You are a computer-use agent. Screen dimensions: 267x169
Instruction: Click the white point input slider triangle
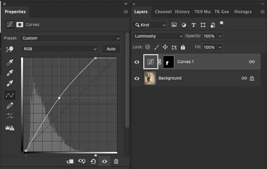tap(95, 155)
